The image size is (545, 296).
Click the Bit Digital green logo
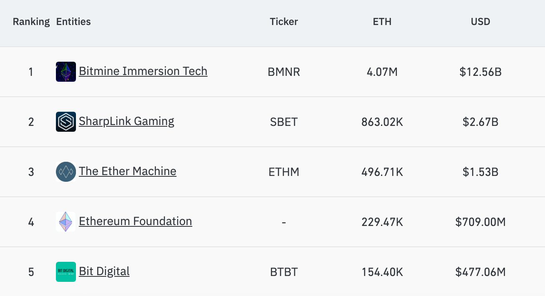[66, 272]
